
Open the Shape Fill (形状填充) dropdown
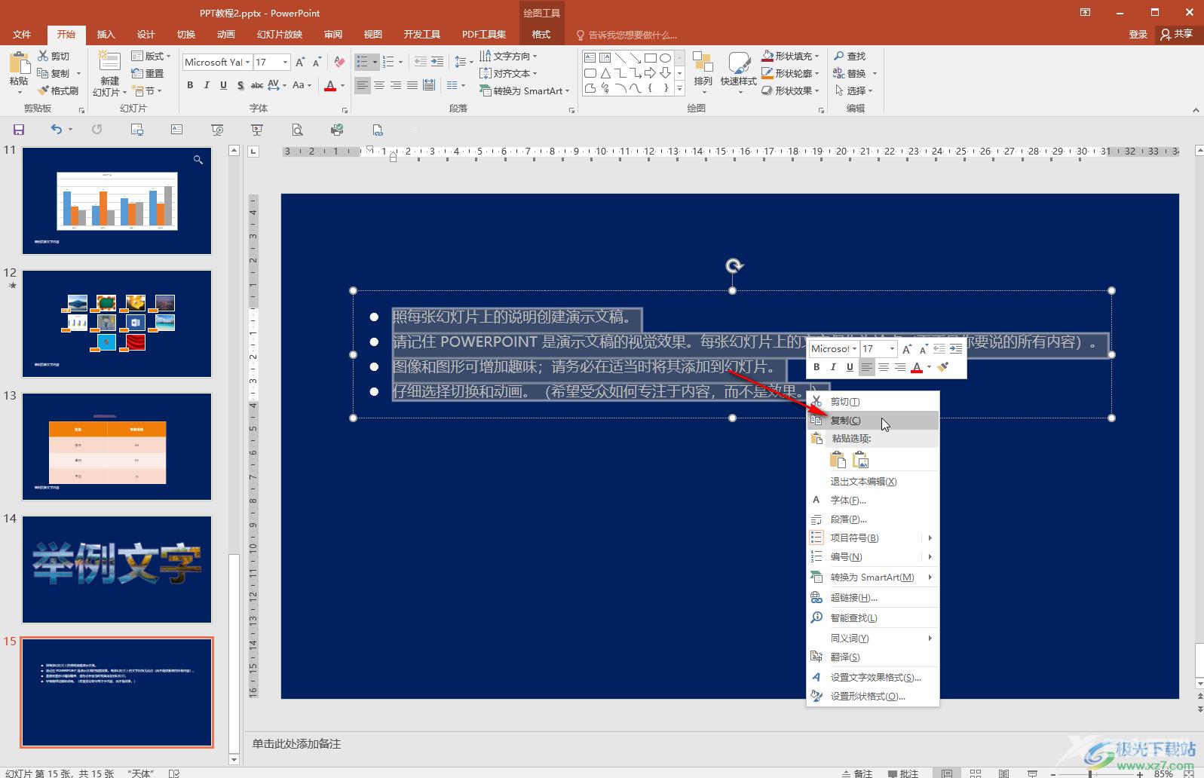790,56
